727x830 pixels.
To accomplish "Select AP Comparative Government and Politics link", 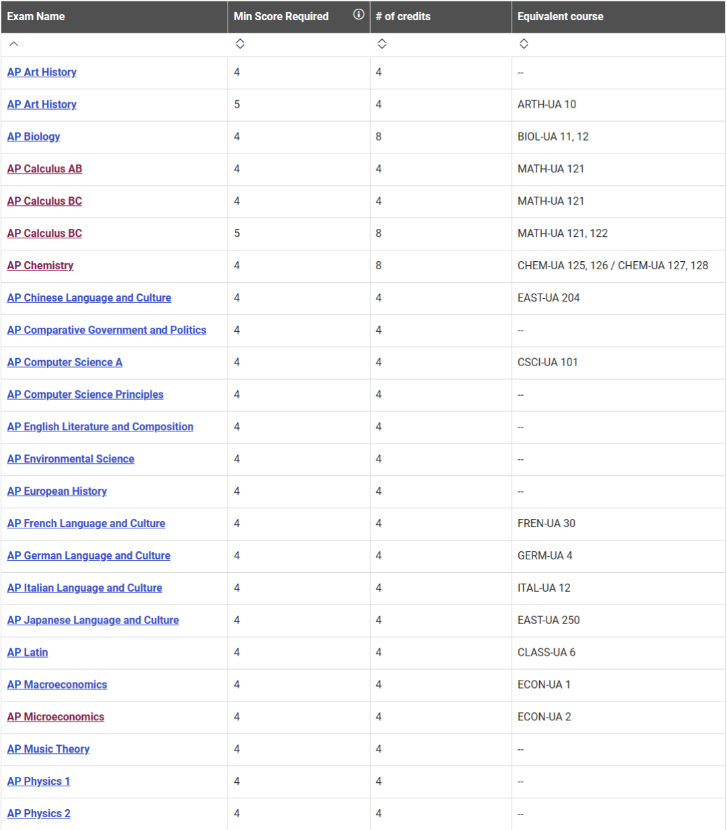I will tap(106, 331).
